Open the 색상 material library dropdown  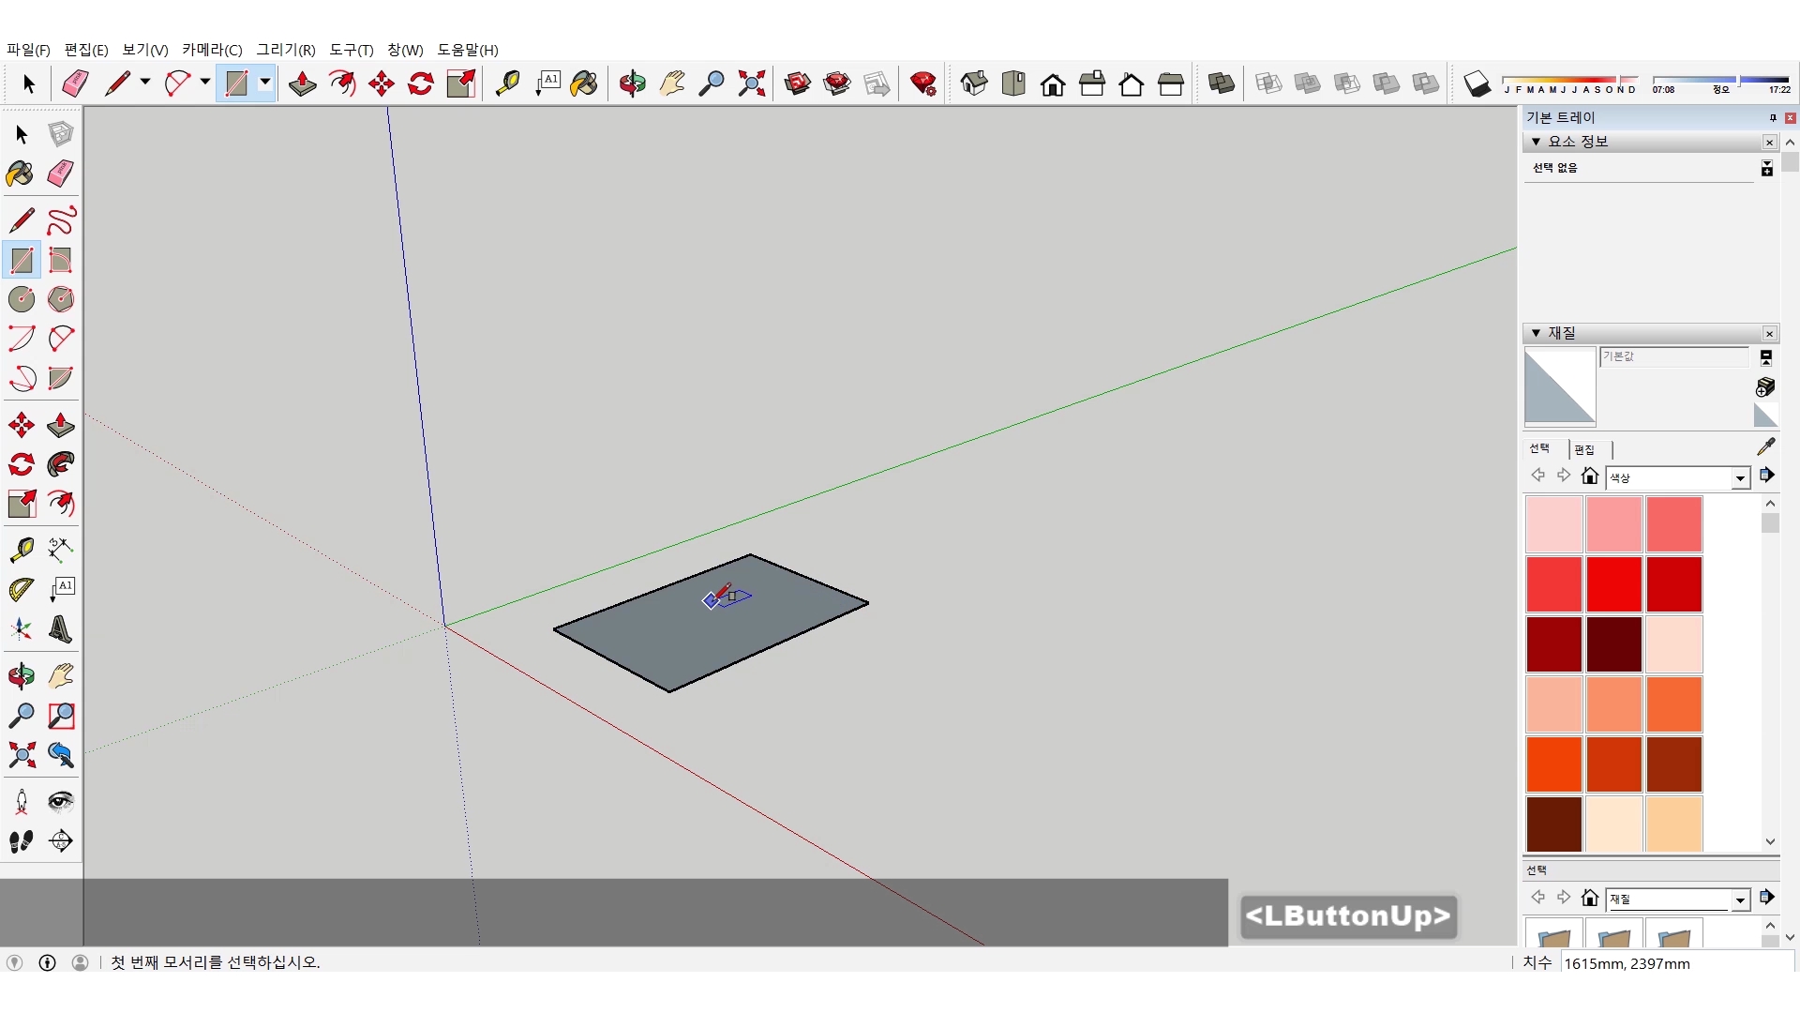[1740, 478]
